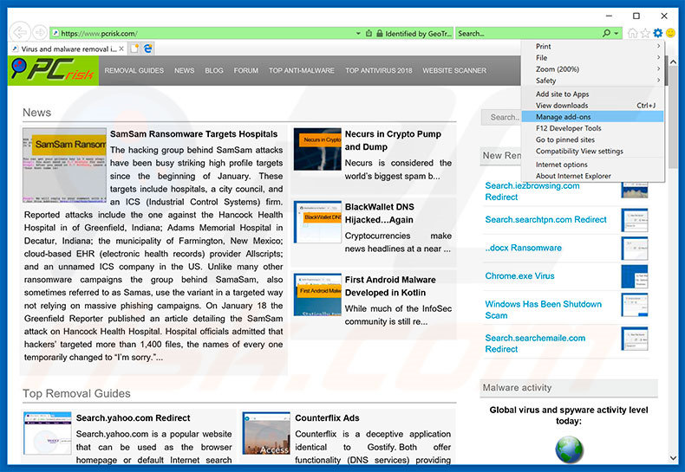This screenshot has height=472, width=685.
Task: Open F12 Developer Tools
Action: click(593, 128)
